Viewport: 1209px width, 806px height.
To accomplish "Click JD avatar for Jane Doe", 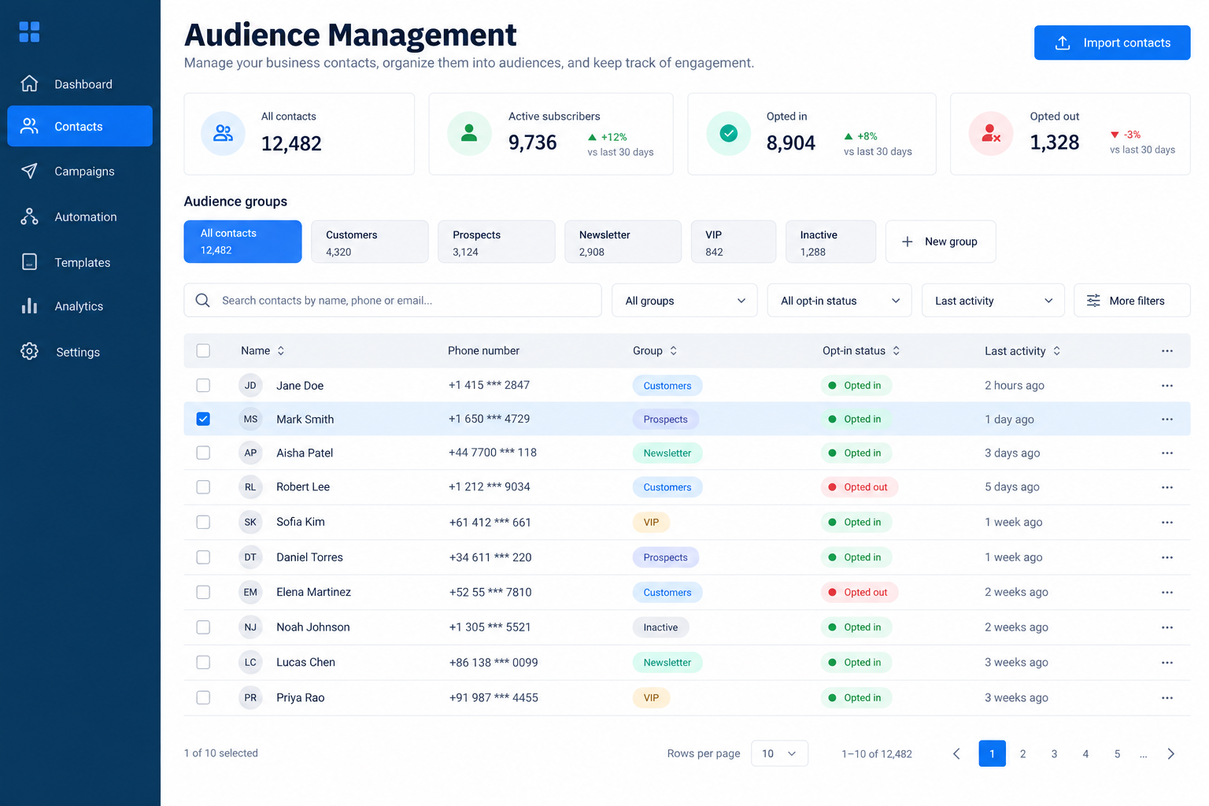I will [x=250, y=386].
